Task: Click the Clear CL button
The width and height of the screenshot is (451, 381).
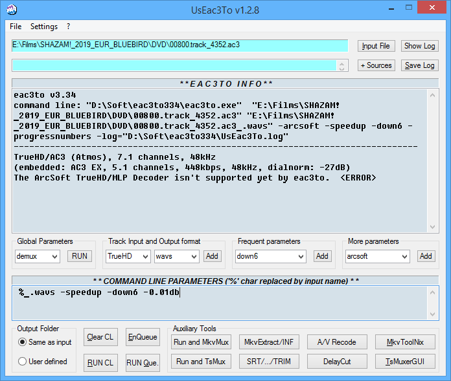Action: (x=100, y=337)
